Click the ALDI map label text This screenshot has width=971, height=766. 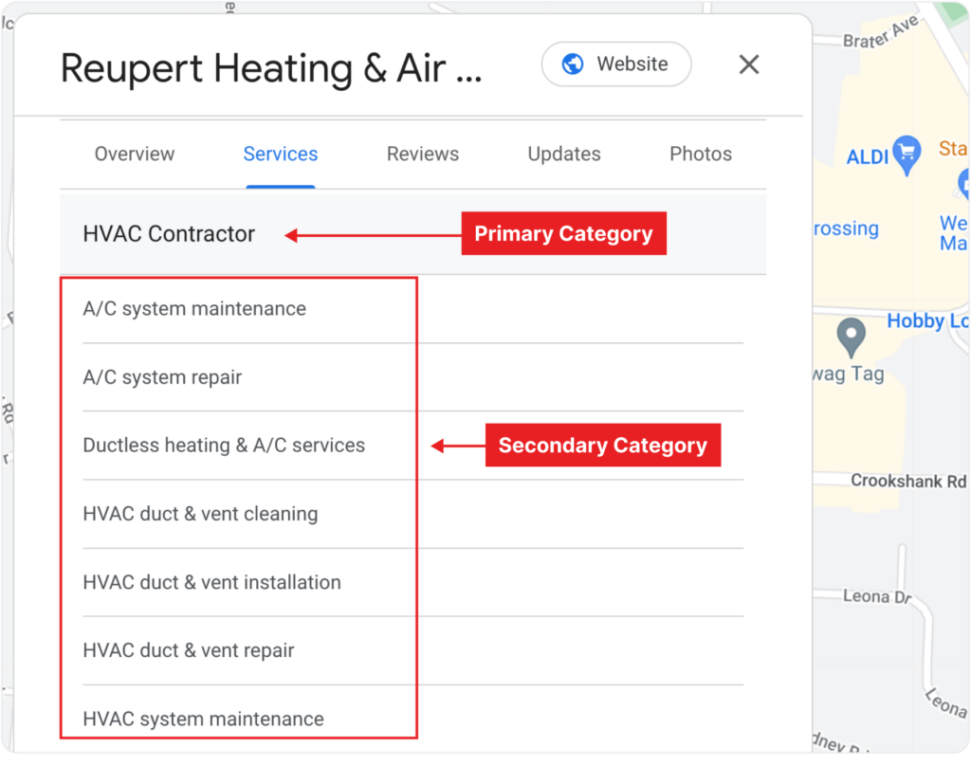coord(867,157)
